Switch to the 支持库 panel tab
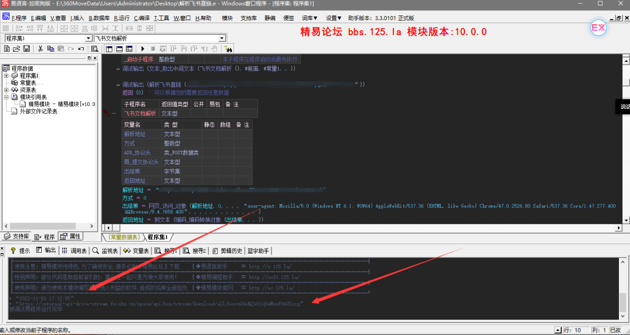The height and width of the screenshot is (335, 630). [x=17, y=237]
